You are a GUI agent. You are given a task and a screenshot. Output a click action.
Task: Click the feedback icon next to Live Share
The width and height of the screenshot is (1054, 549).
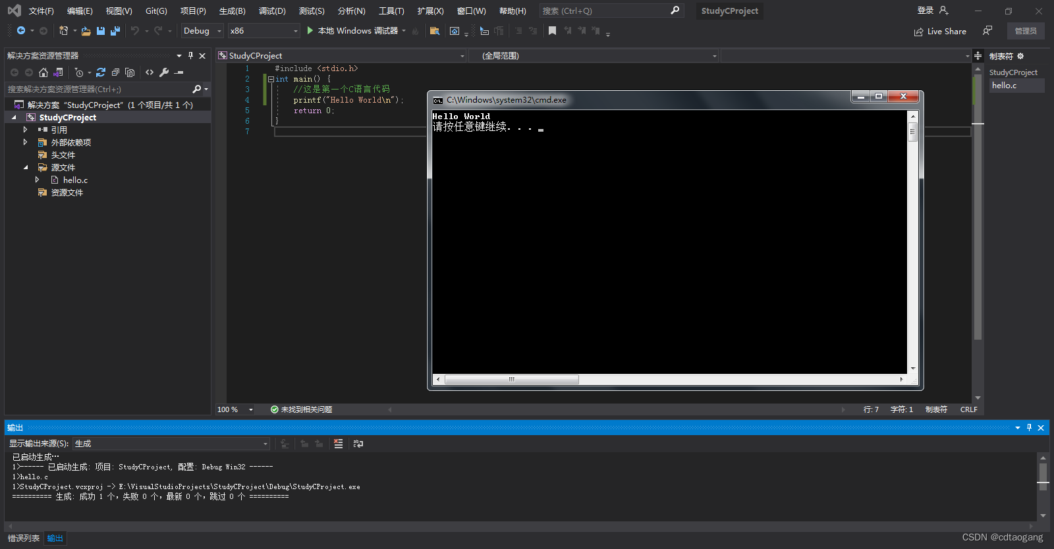pos(987,31)
